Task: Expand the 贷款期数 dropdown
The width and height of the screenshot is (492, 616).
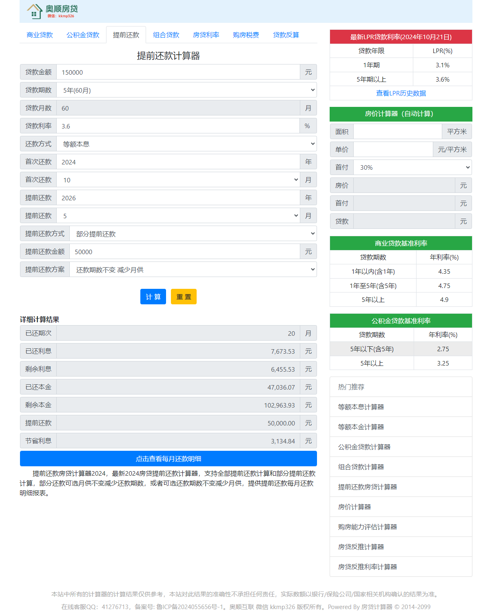Action: 186,90
